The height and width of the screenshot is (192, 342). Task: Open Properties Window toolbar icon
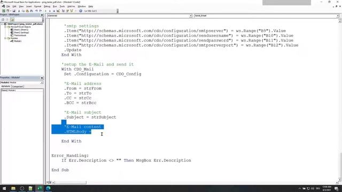(67, 11)
